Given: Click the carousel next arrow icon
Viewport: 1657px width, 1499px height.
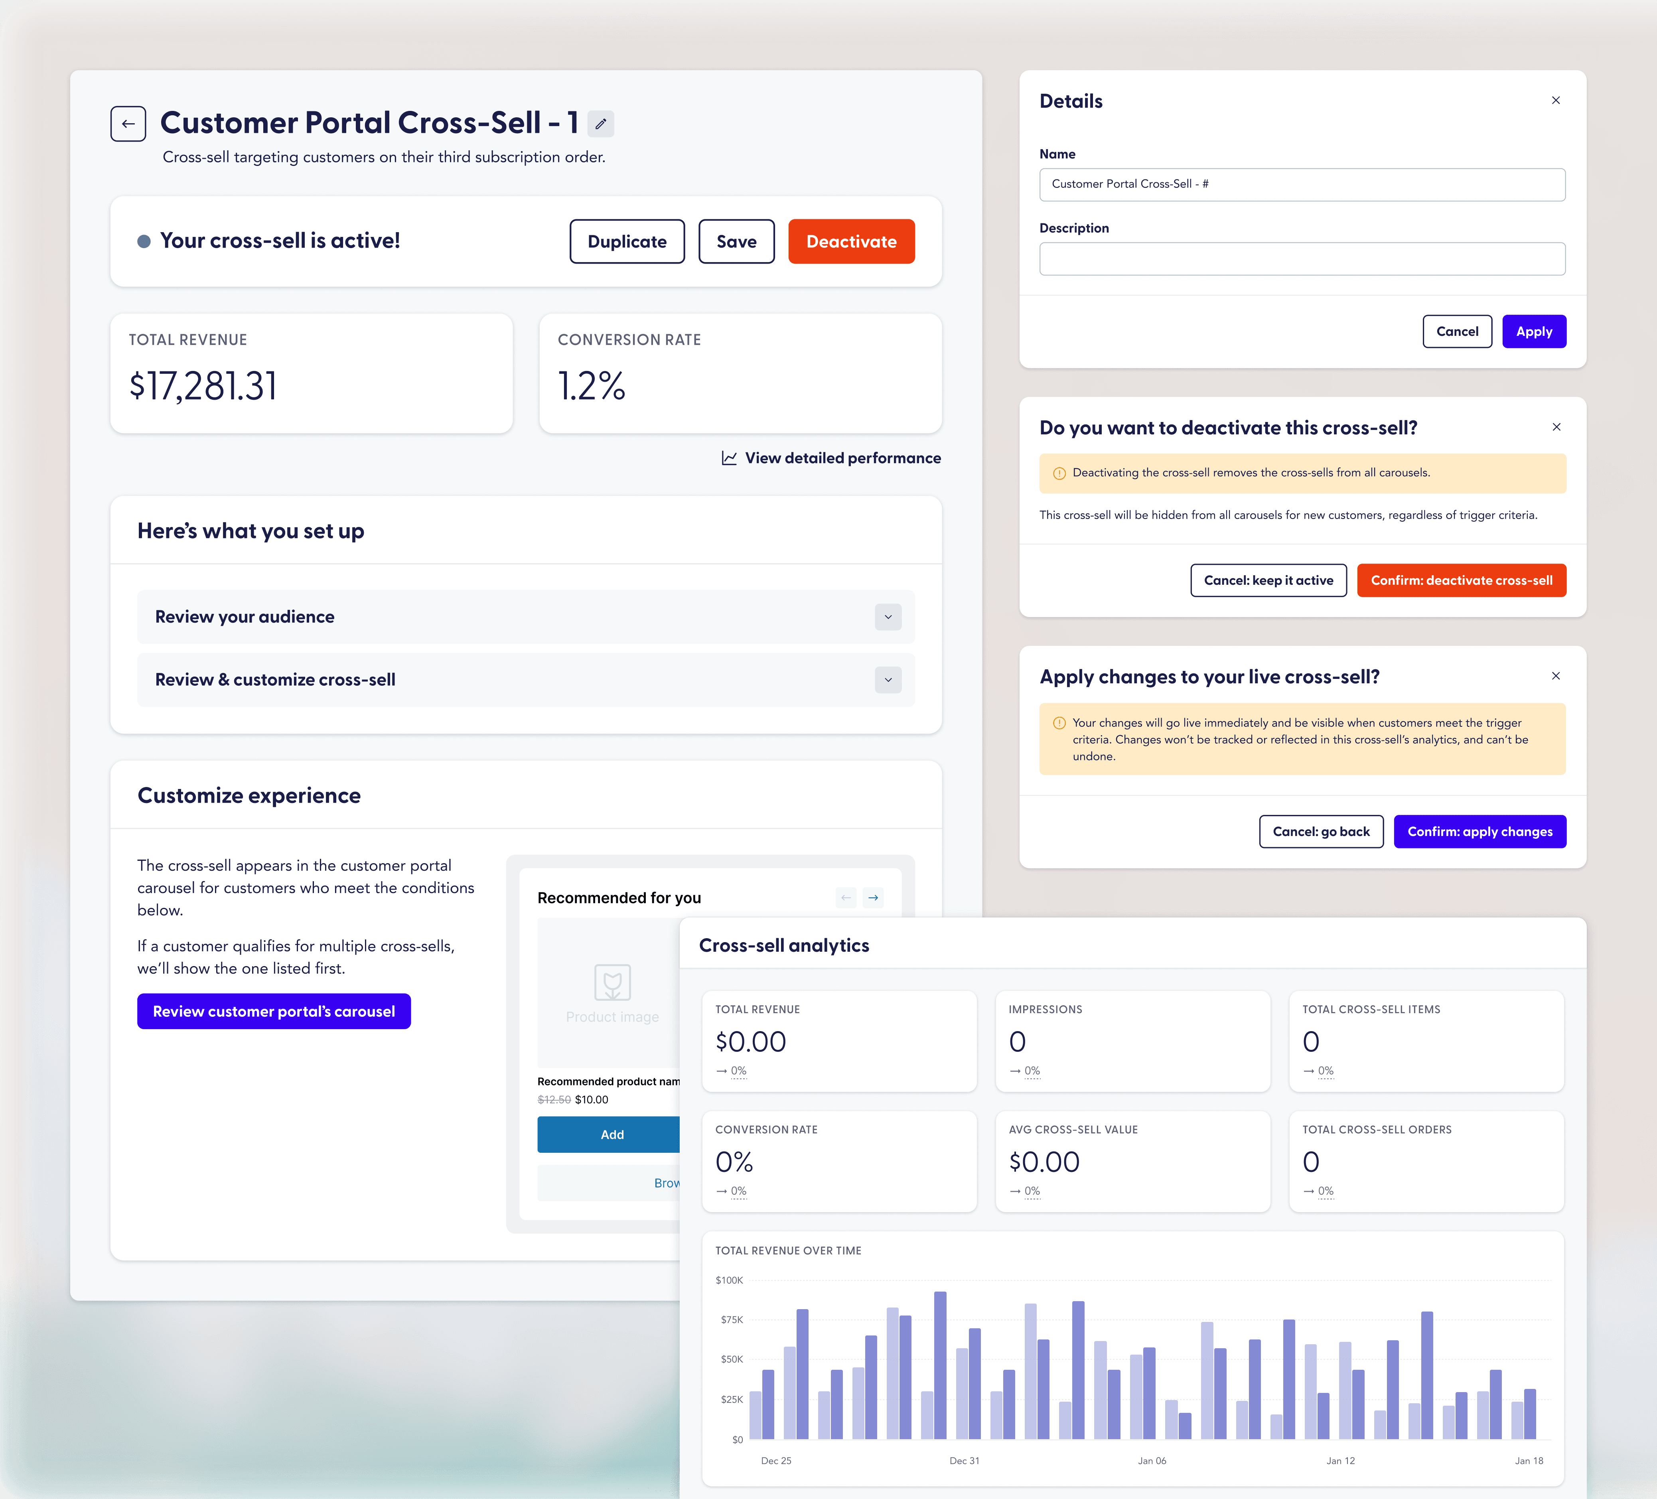Looking at the screenshot, I should pos(873,897).
